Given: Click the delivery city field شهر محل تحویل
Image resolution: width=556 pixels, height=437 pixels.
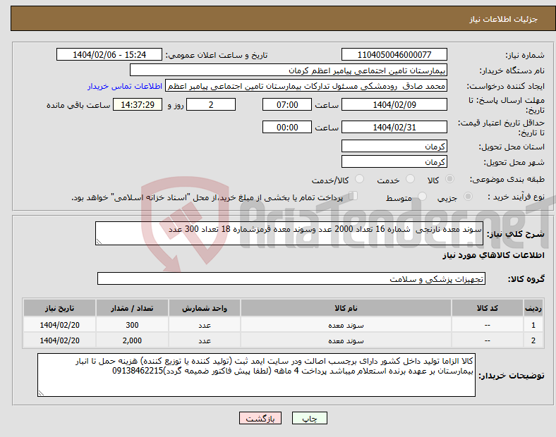Looking at the screenshot, I should click(x=394, y=162).
